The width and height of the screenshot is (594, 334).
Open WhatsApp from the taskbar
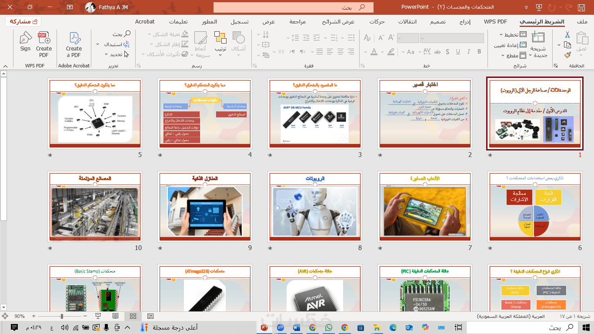pyautogui.click(x=328, y=327)
